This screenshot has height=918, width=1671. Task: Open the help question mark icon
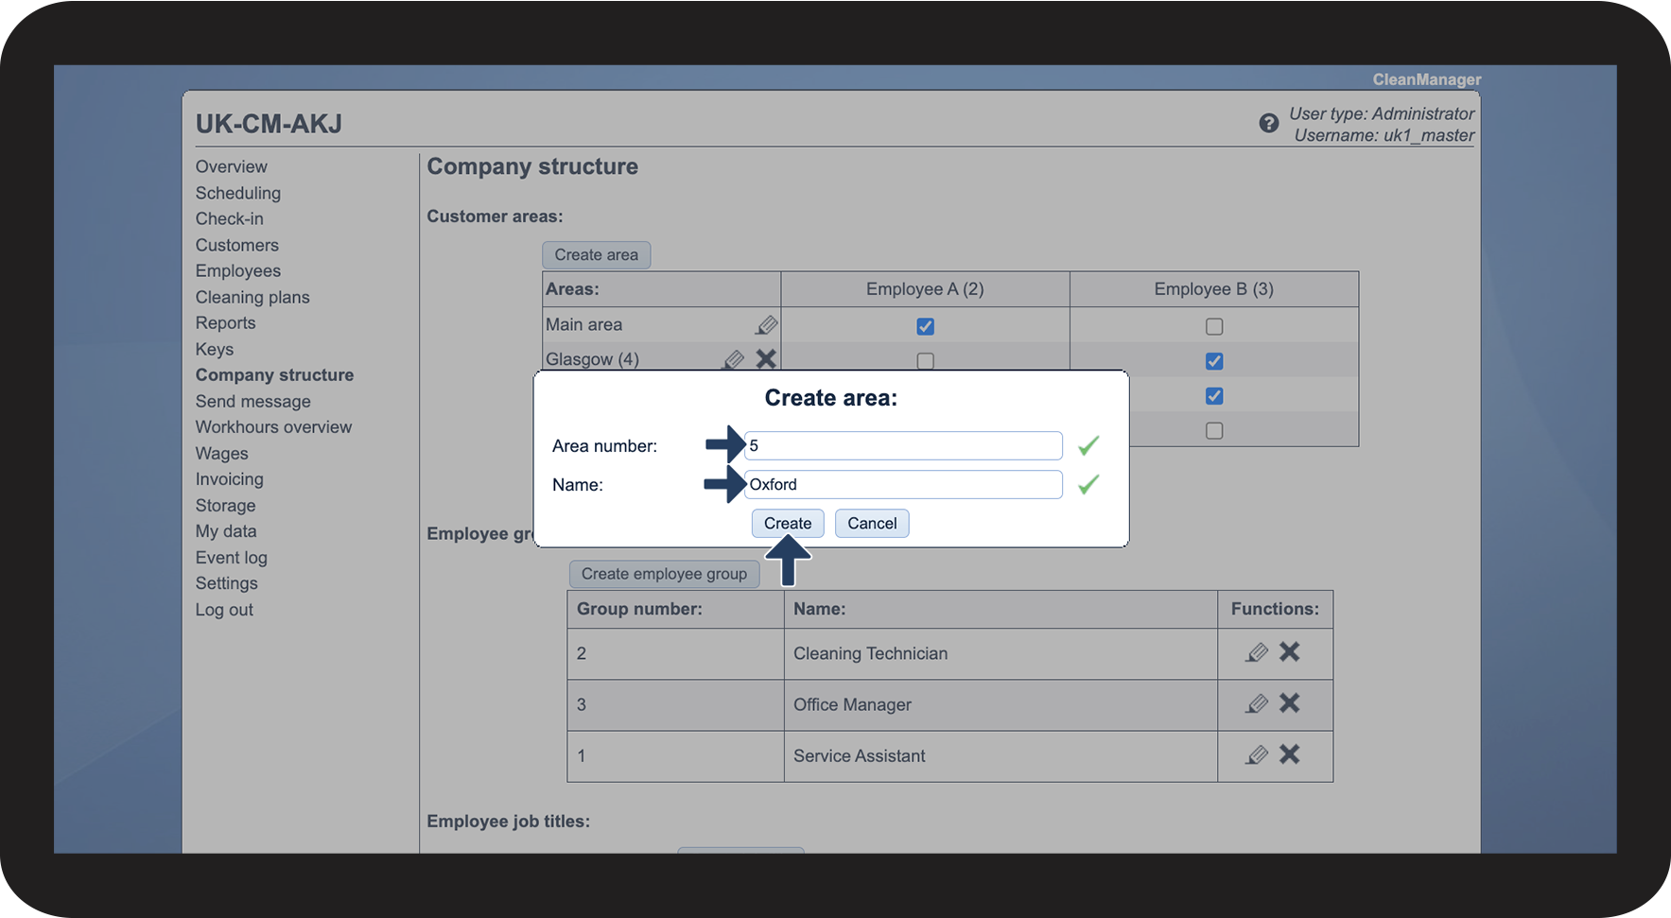1268,123
